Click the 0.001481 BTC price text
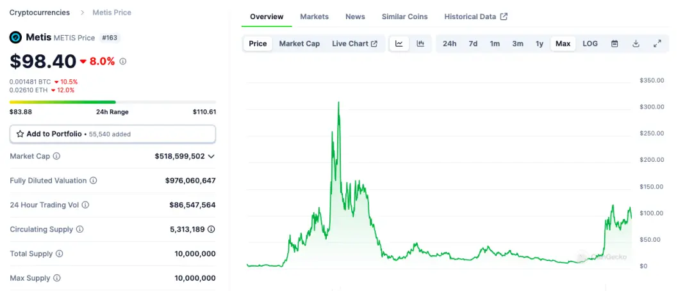The image size is (678, 291). [x=30, y=82]
